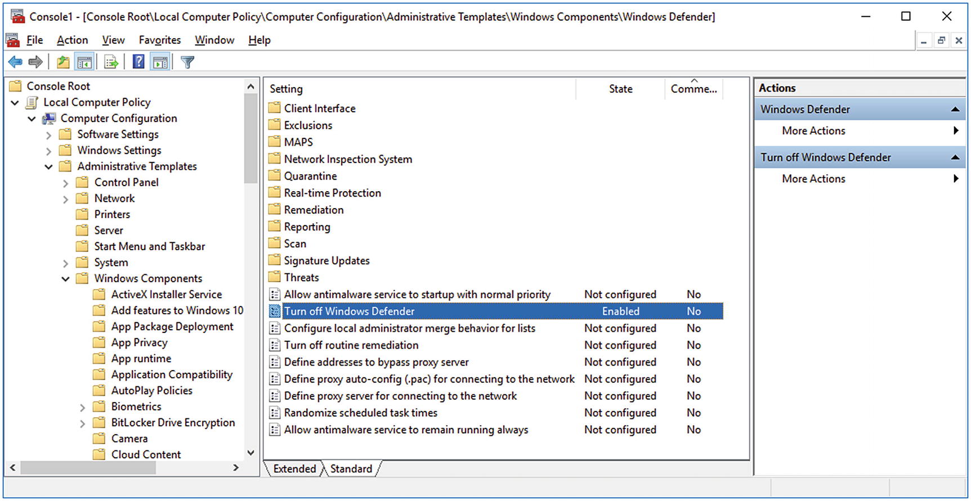Select Define addresses to bypass proxy server

[376, 362]
